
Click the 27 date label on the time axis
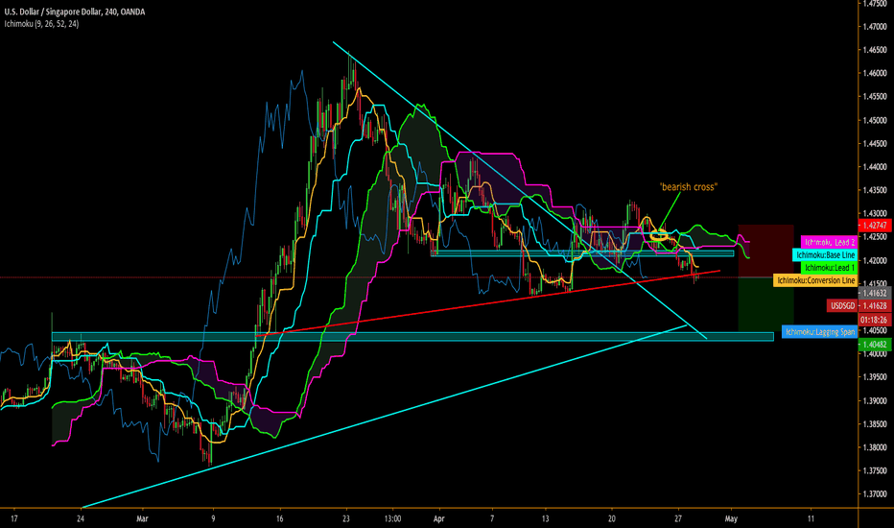click(x=678, y=518)
